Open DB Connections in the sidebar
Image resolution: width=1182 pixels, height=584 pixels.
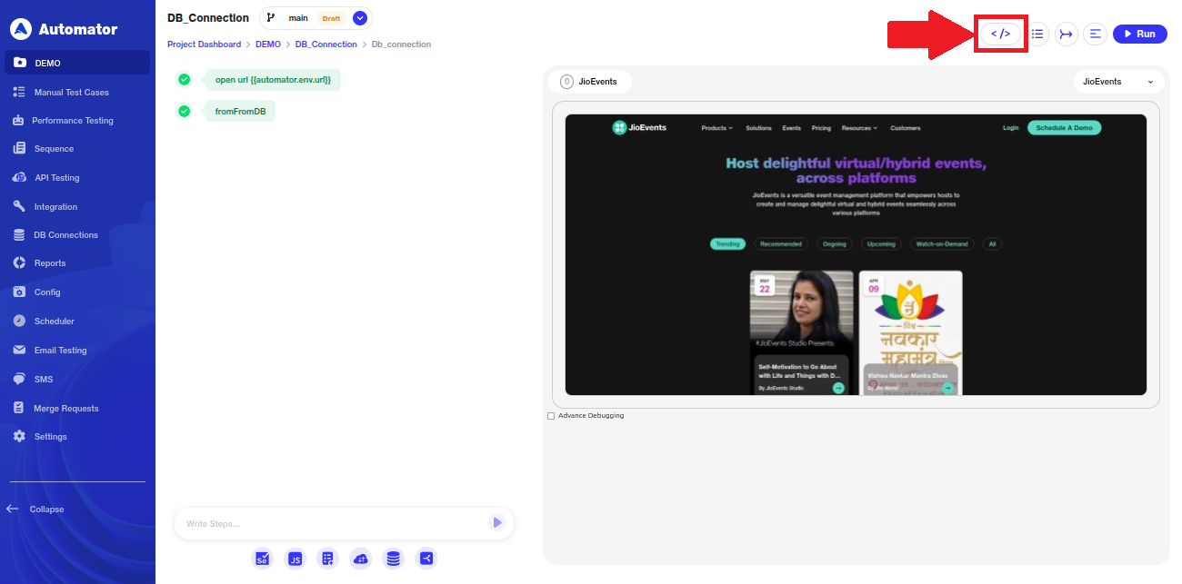[65, 235]
